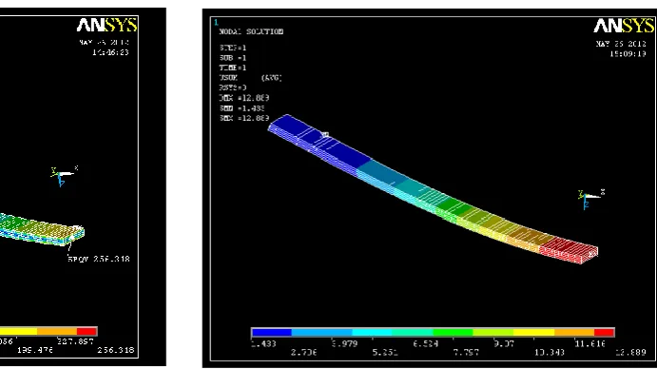657x369 pixels.
Task: Pick the light blue legend band in right plot
Action: [x=321, y=332]
